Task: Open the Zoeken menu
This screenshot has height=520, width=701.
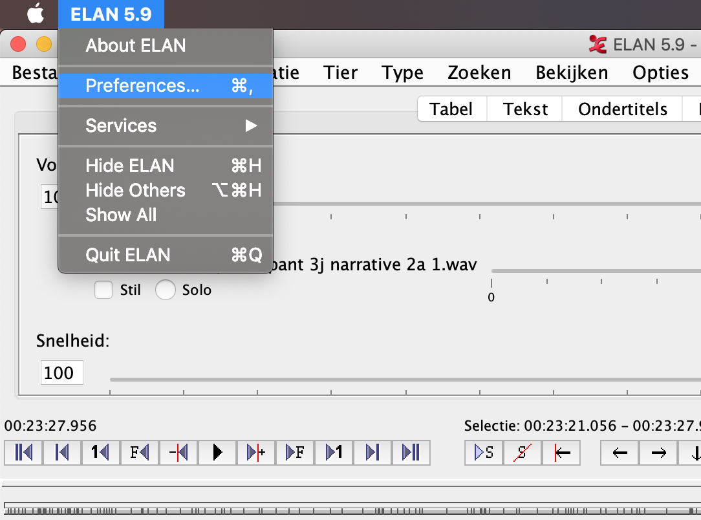Action: (x=479, y=72)
